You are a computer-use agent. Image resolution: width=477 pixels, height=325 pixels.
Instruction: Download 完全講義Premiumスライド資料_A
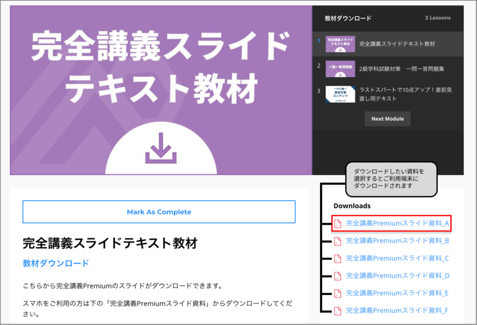click(x=397, y=224)
